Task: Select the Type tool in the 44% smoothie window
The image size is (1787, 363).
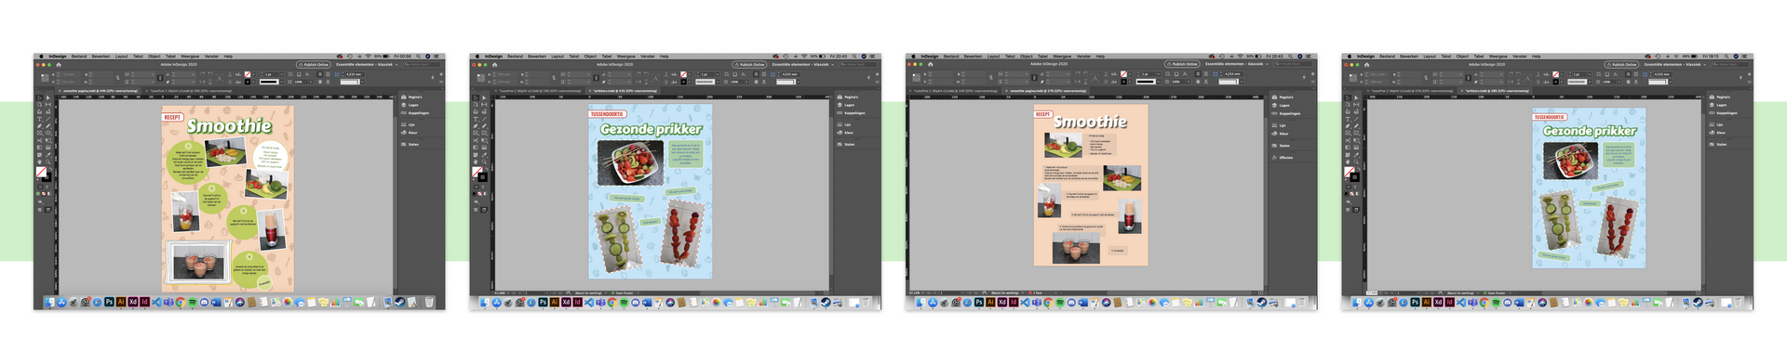Action: pos(40,119)
